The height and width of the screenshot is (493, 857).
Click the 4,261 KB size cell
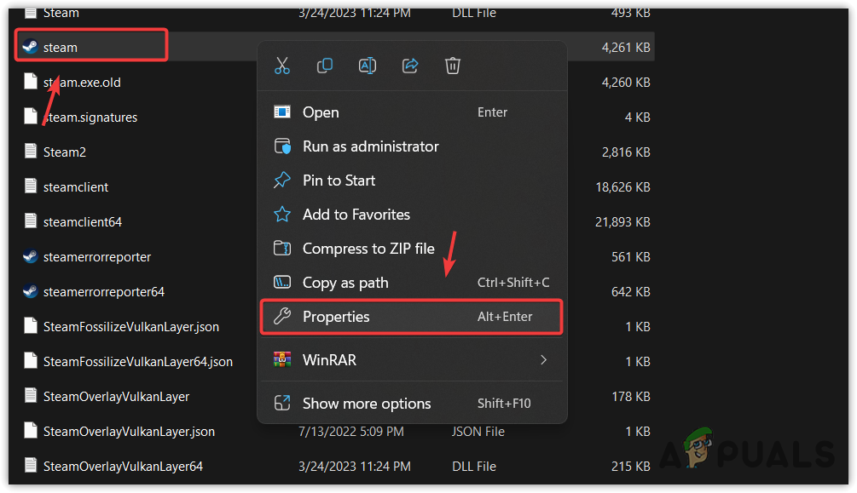(626, 48)
